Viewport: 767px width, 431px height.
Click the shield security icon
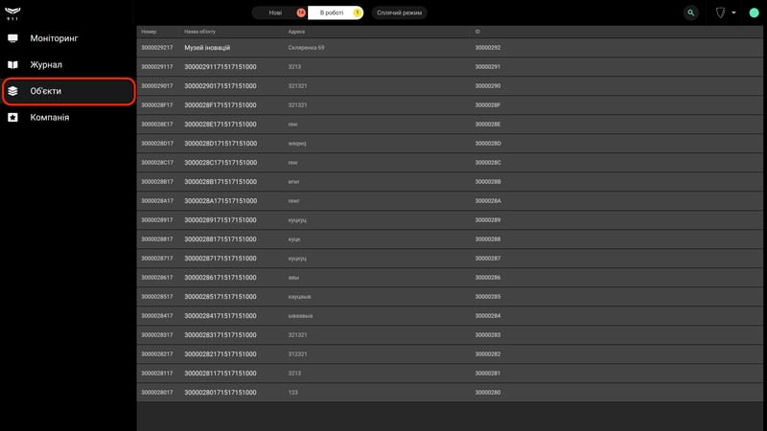720,12
